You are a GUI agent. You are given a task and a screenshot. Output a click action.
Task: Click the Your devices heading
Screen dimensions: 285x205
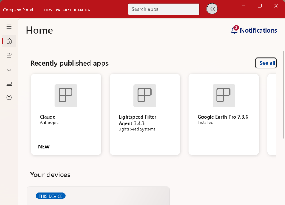coord(50,174)
